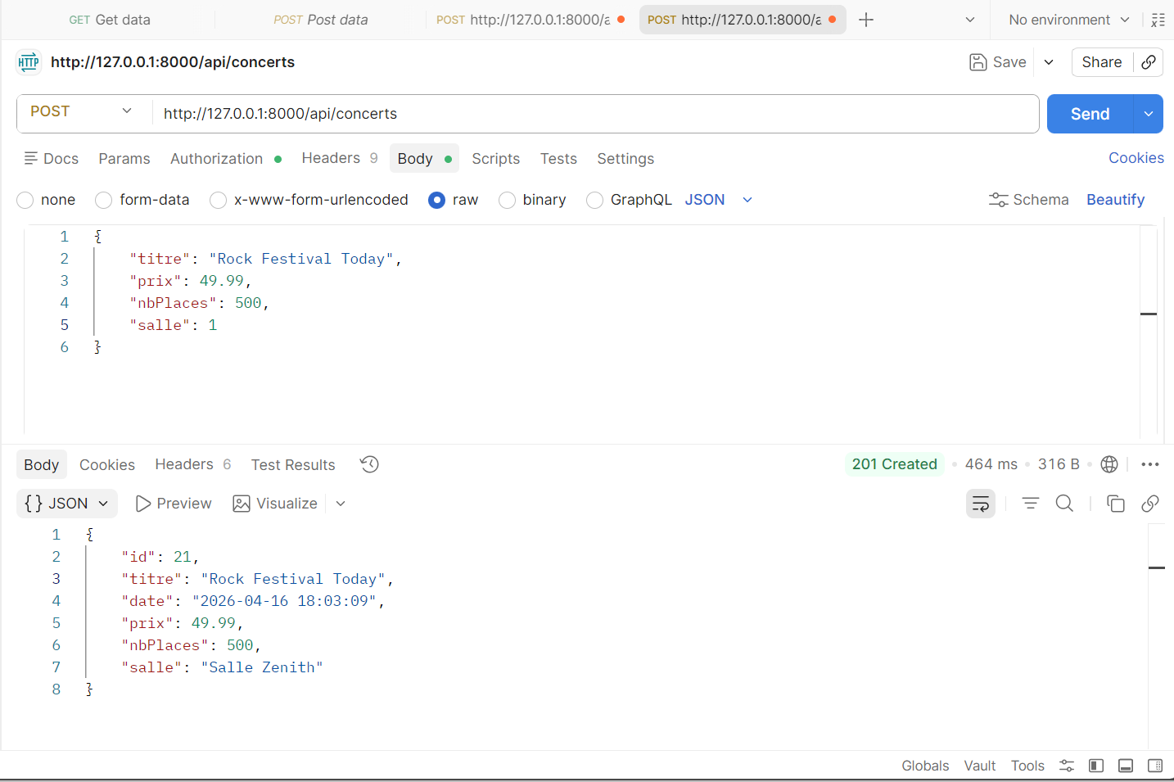Expand the No environment selector

click(x=1068, y=20)
